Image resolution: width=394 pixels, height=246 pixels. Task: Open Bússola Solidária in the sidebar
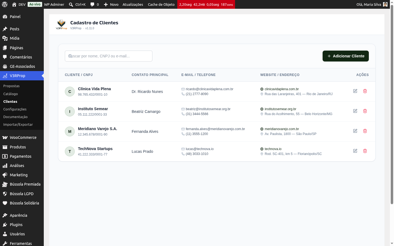point(22,203)
